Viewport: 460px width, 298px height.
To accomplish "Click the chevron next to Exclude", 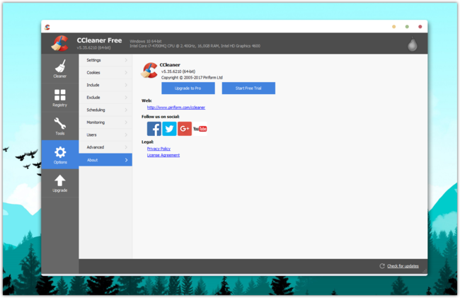I will pyautogui.click(x=126, y=98).
